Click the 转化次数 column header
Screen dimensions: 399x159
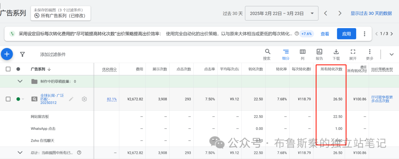256,69
